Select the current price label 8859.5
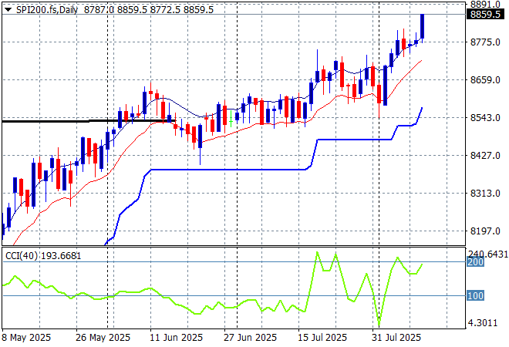Viewport: 509px width, 347px height. (x=487, y=14)
